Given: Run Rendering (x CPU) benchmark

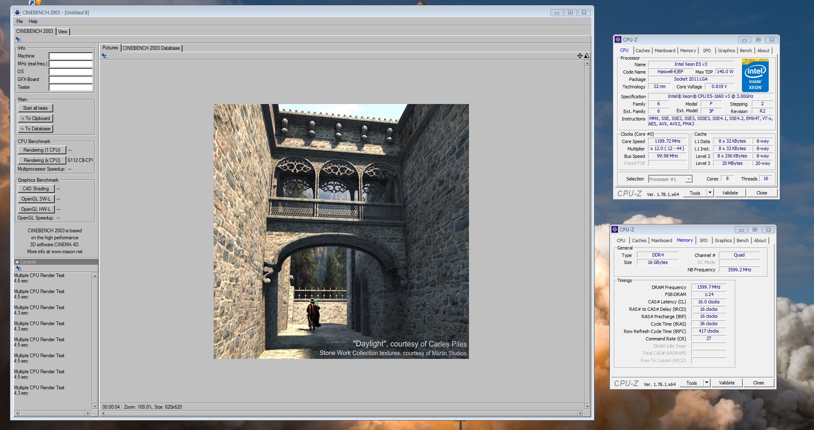Looking at the screenshot, I should 42,160.
